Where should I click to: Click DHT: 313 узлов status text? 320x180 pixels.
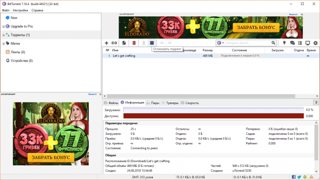click(x=143, y=177)
